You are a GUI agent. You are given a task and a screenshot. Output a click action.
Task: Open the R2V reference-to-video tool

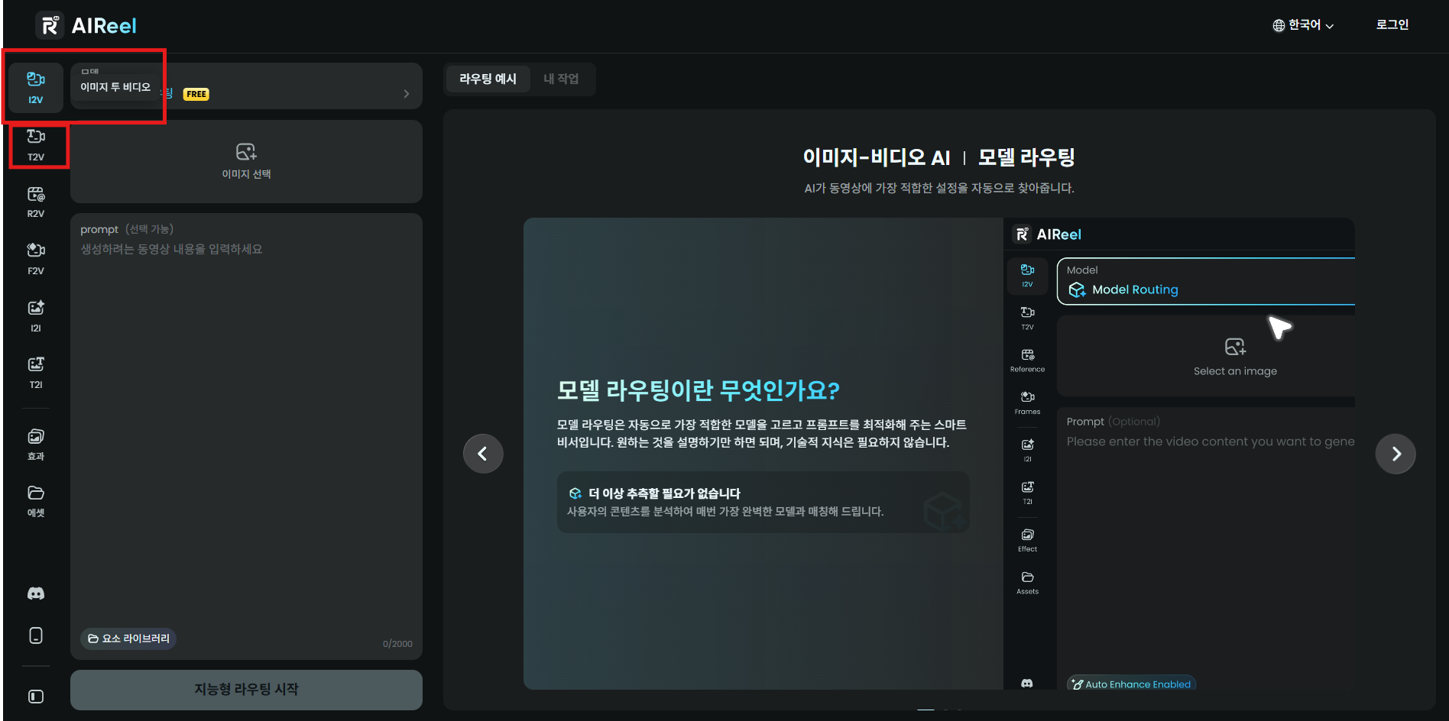(x=35, y=202)
